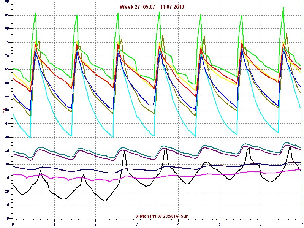Image resolution: width=304 pixels, height=228 pixels.
Task: Click the vertical axis value 60
Action: point(6,83)
